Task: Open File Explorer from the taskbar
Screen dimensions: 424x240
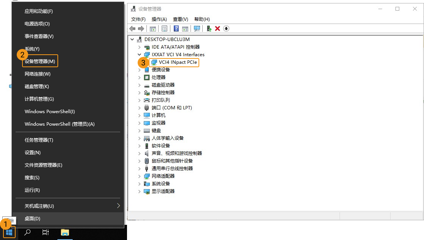Action: click(x=65, y=232)
